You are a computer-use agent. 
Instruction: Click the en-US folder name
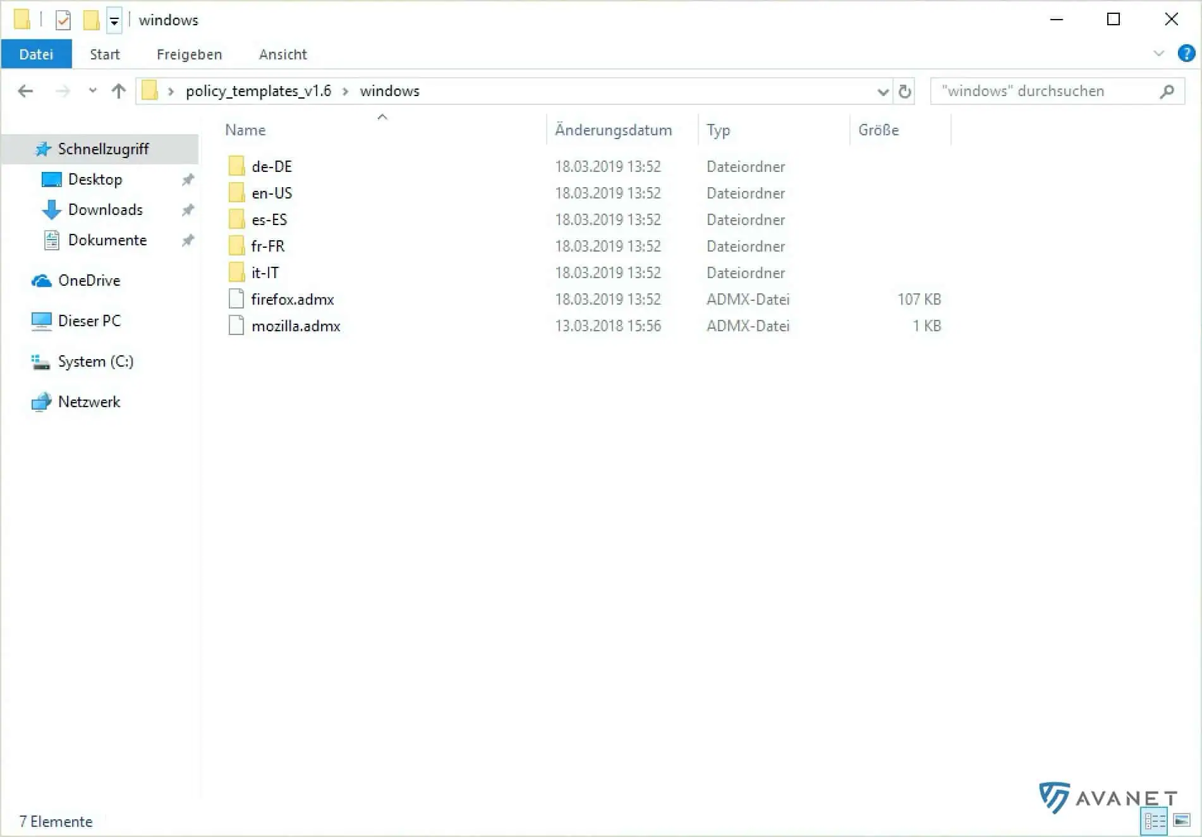[x=272, y=193]
